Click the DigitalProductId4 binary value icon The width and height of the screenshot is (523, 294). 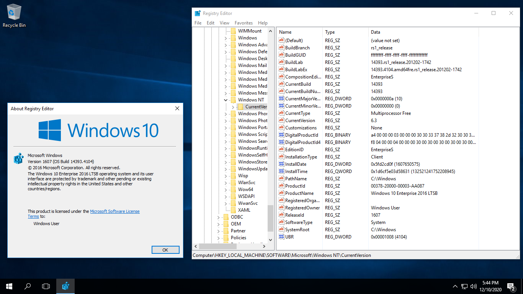281,142
